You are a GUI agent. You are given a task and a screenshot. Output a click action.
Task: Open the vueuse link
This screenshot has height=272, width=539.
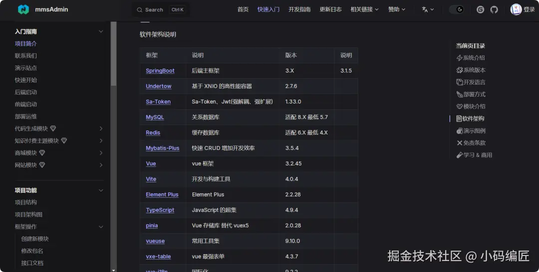(x=155, y=241)
